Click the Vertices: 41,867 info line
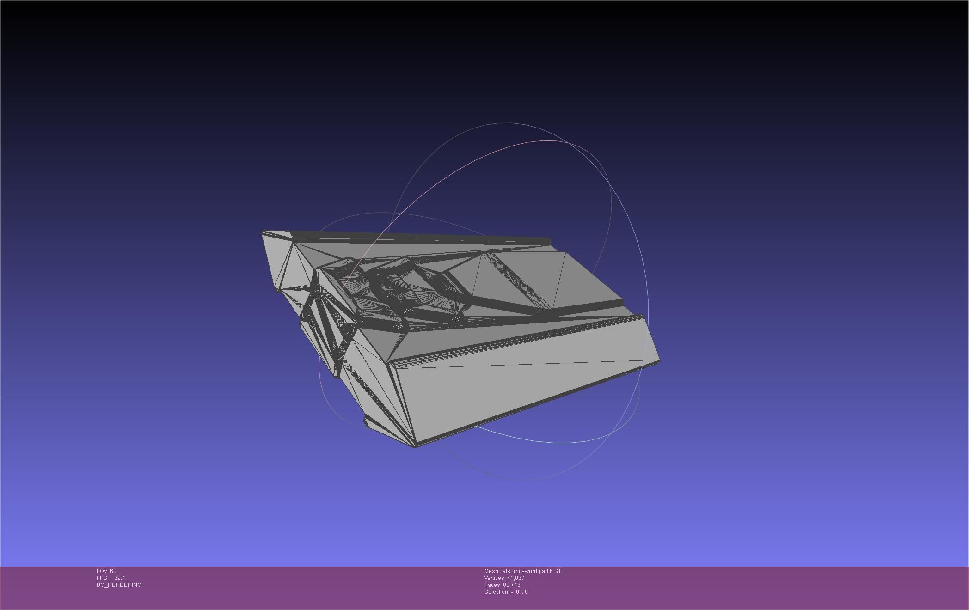Screen dimensions: 969x610 pyautogui.click(x=504, y=578)
